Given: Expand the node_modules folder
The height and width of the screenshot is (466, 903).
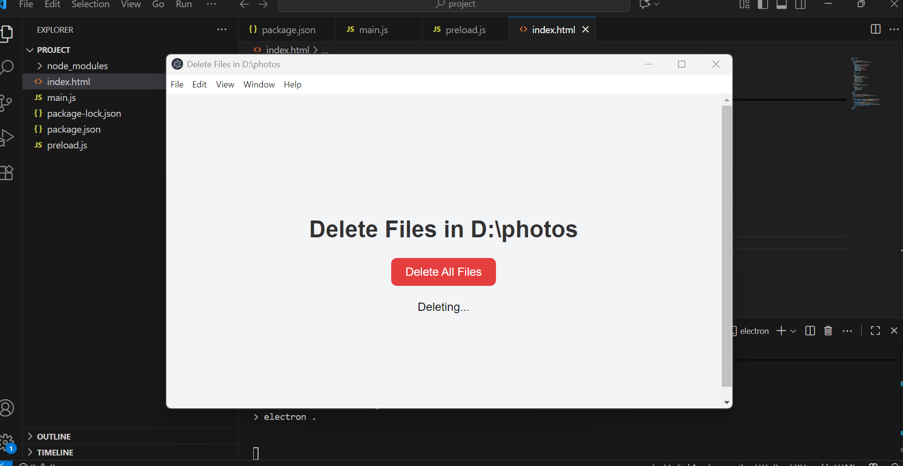Looking at the screenshot, I should pos(40,66).
